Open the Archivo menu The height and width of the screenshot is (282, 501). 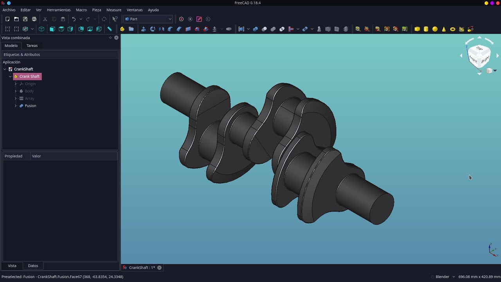(9, 10)
